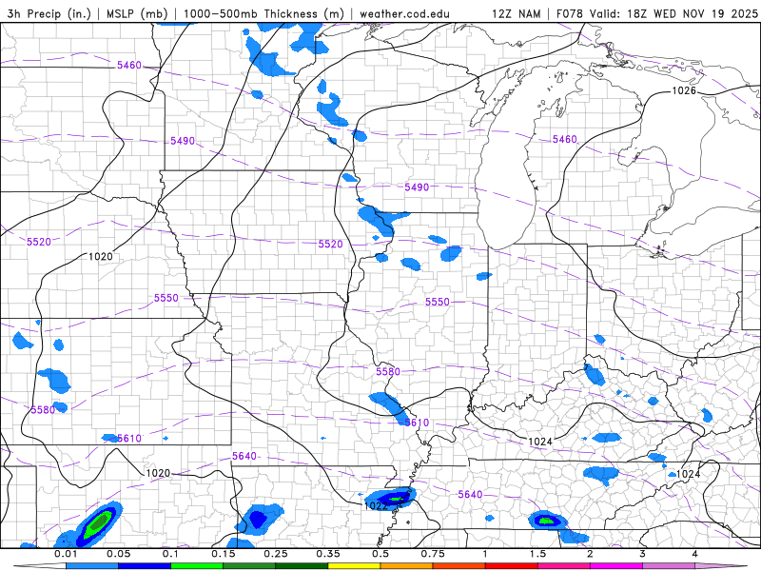761x571 pixels.
Task: Click the 0.15 legend value
Action: tap(224, 554)
